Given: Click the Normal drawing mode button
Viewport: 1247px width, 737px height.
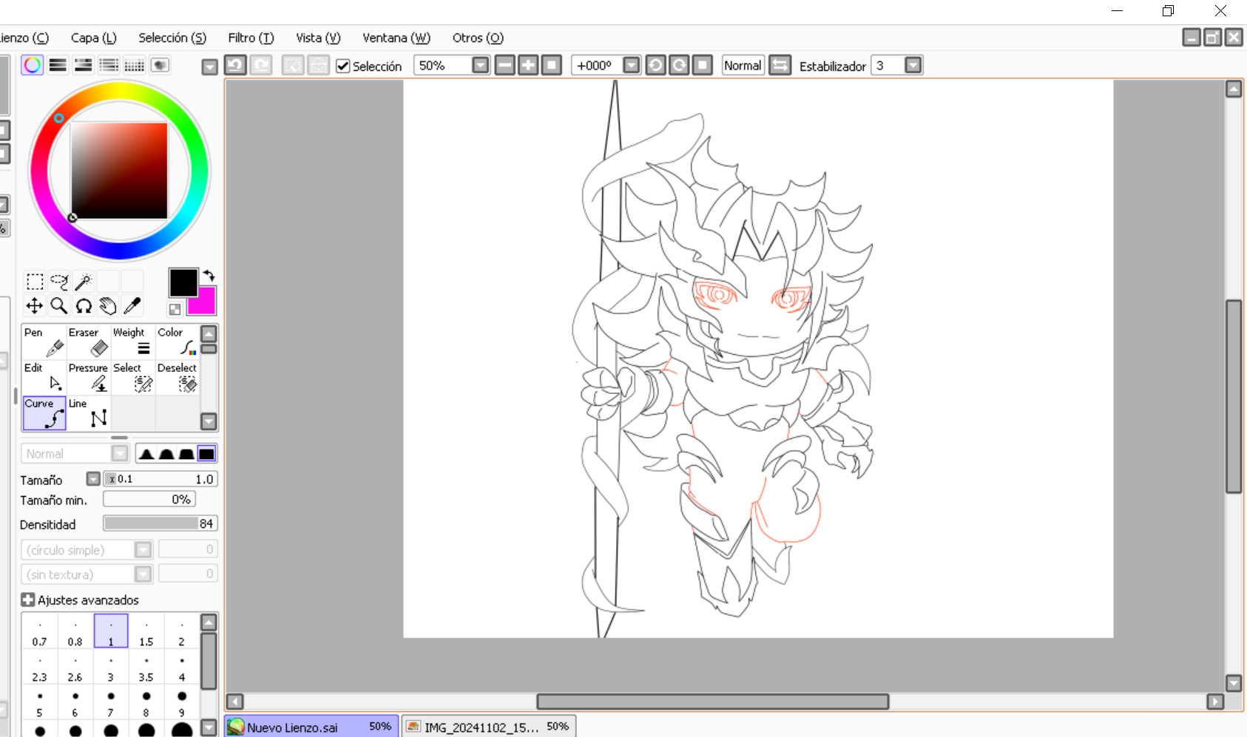Looking at the screenshot, I should pyautogui.click(x=743, y=65).
